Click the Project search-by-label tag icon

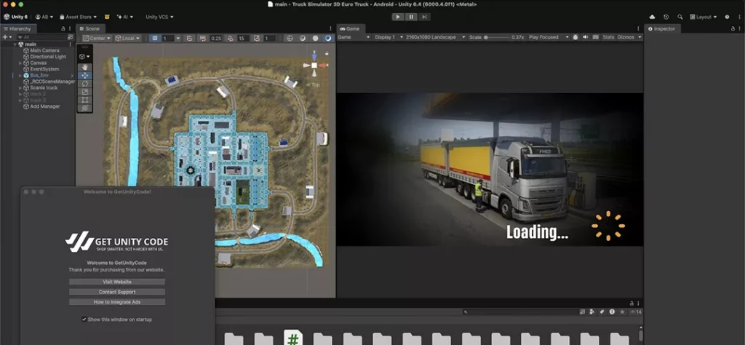tap(602, 312)
